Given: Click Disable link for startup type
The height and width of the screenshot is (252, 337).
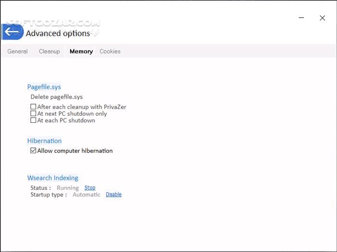Looking at the screenshot, I should [114, 194].
